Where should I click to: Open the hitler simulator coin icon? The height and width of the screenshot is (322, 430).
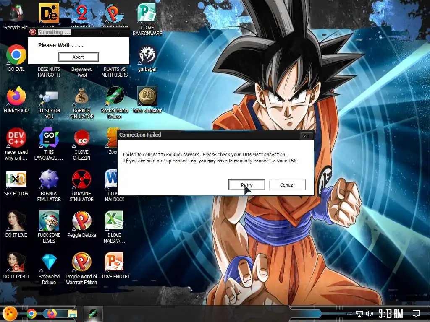[x=147, y=96]
